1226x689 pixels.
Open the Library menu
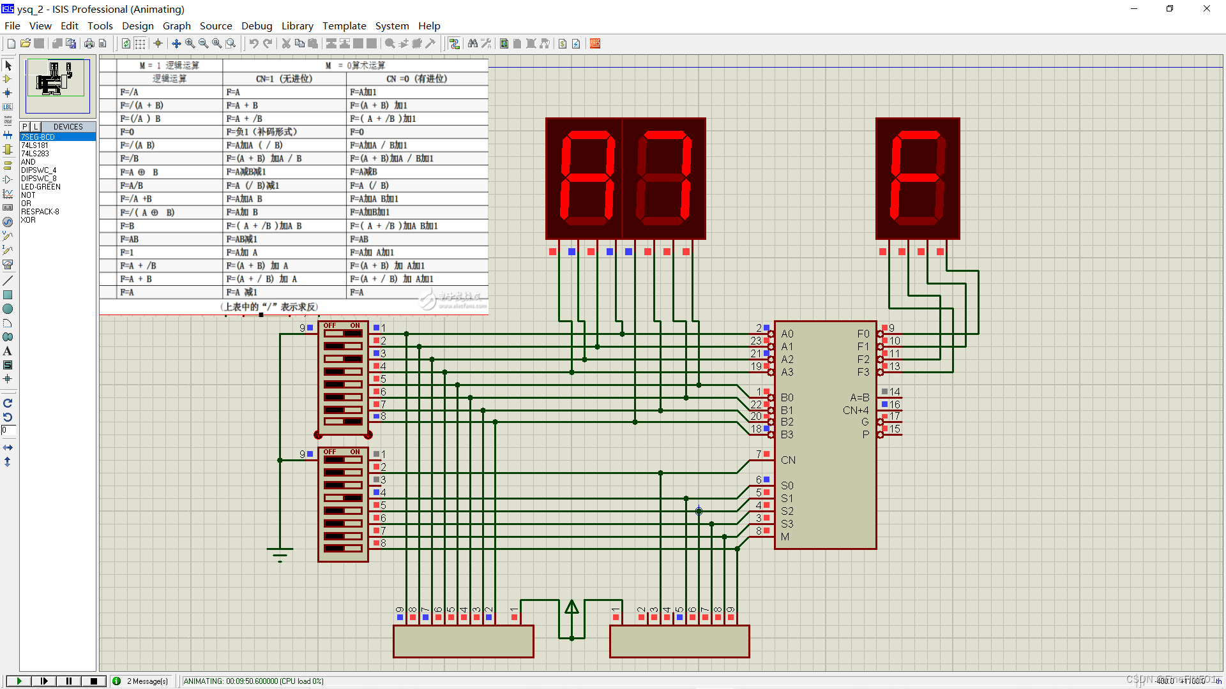(x=297, y=26)
